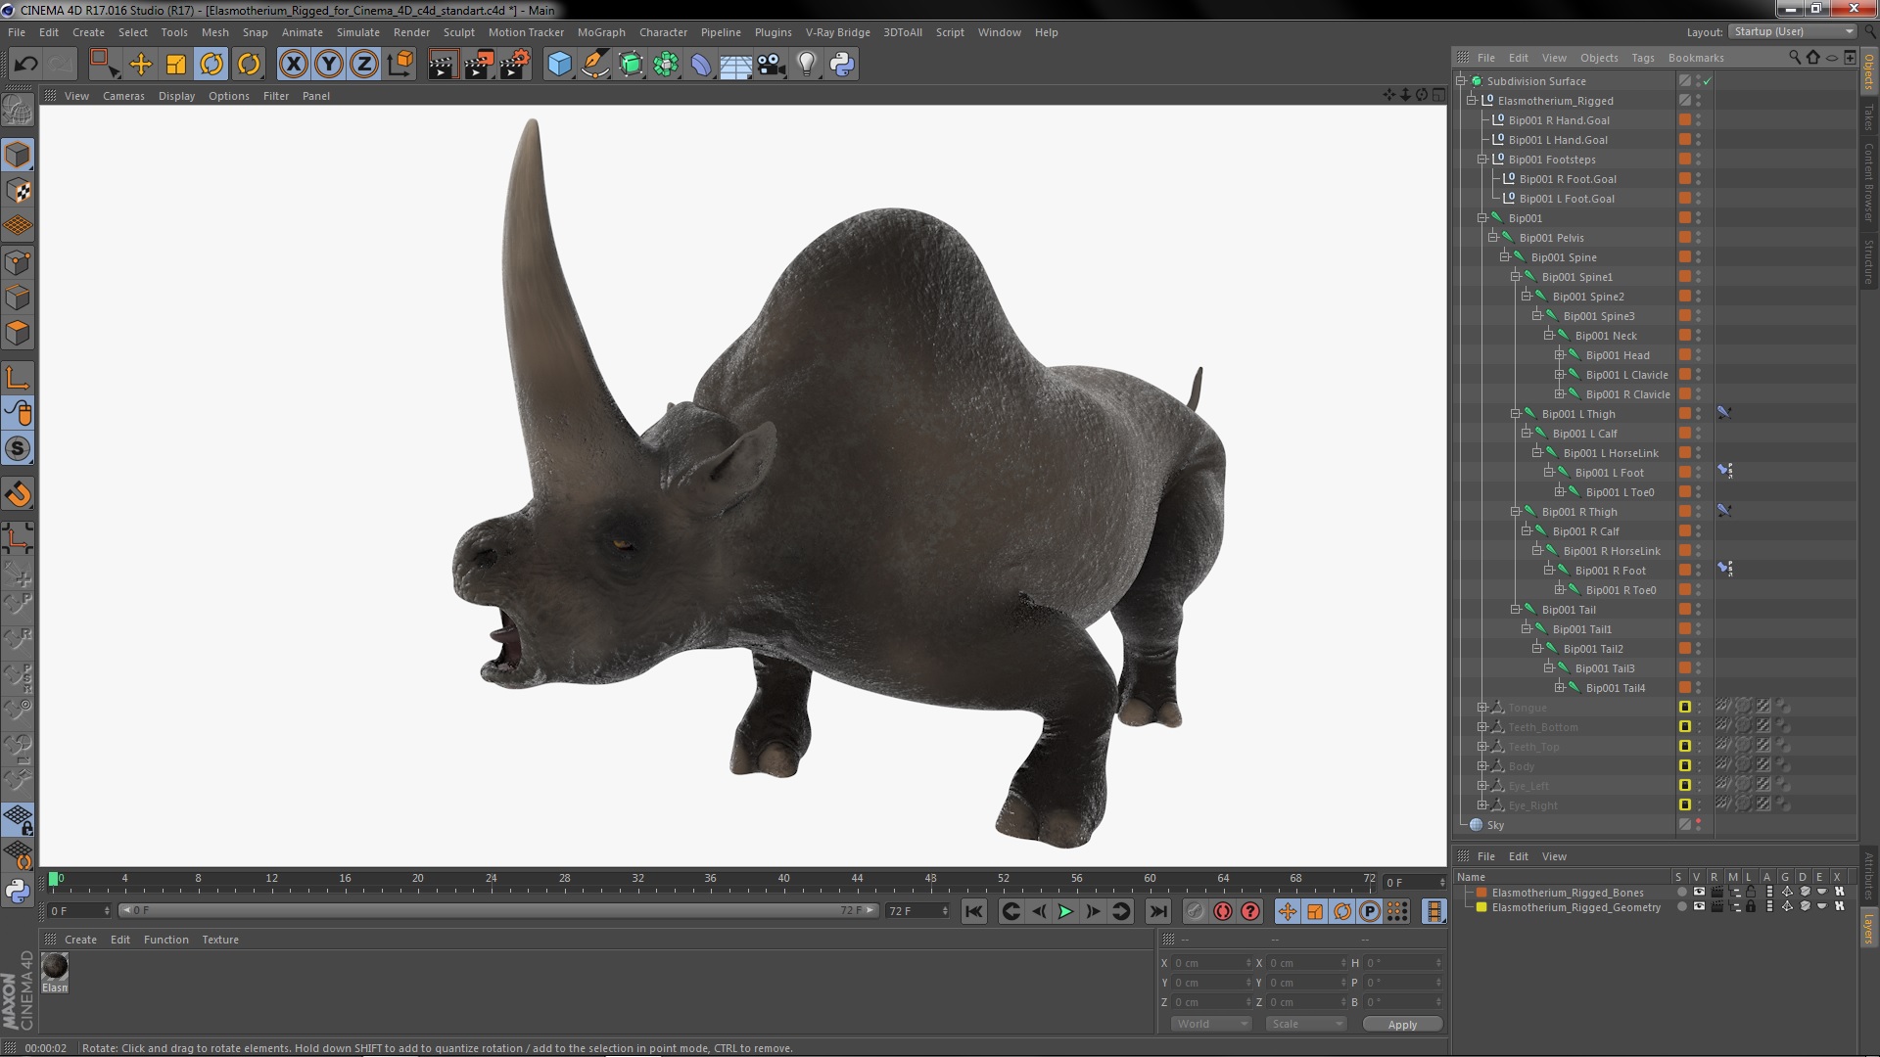Select Enable Axis tool in left palette
Viewport: 1880px width, 1057px height.
tap(18, 378)
